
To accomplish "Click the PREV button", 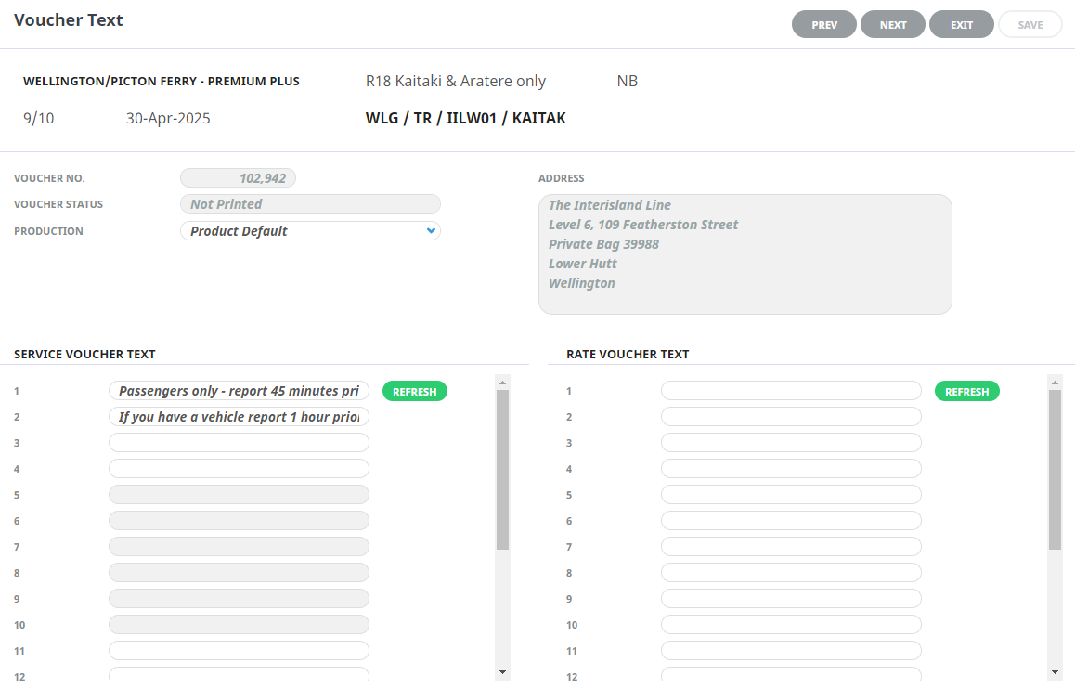I will [x=824, y=25].
